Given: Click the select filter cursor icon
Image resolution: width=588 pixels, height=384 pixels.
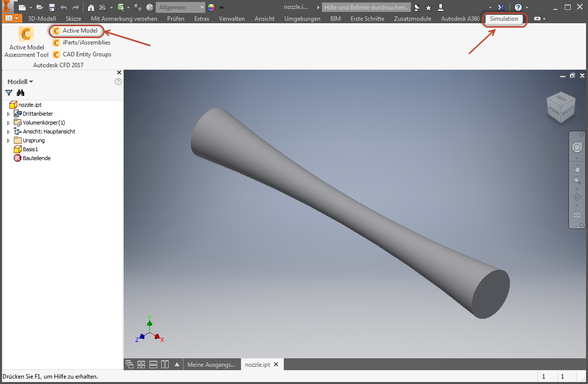Looking at the screenshot, I should tap(120, 7).
